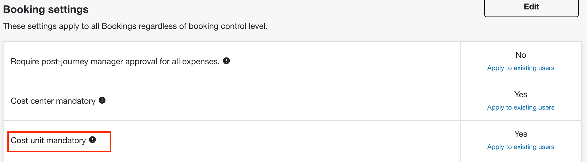Click the Edit button for Booking settings

point(531,7)
